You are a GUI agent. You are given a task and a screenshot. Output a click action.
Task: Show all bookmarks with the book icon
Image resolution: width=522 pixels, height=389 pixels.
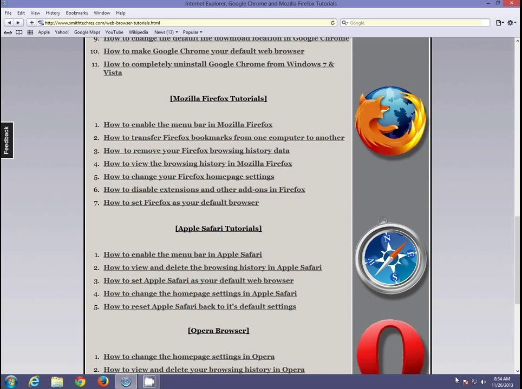click(19, 32)
